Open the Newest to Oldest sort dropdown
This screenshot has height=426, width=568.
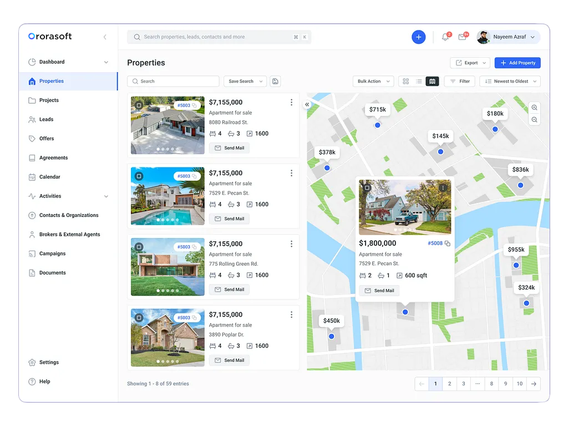(x=509, y=81)
